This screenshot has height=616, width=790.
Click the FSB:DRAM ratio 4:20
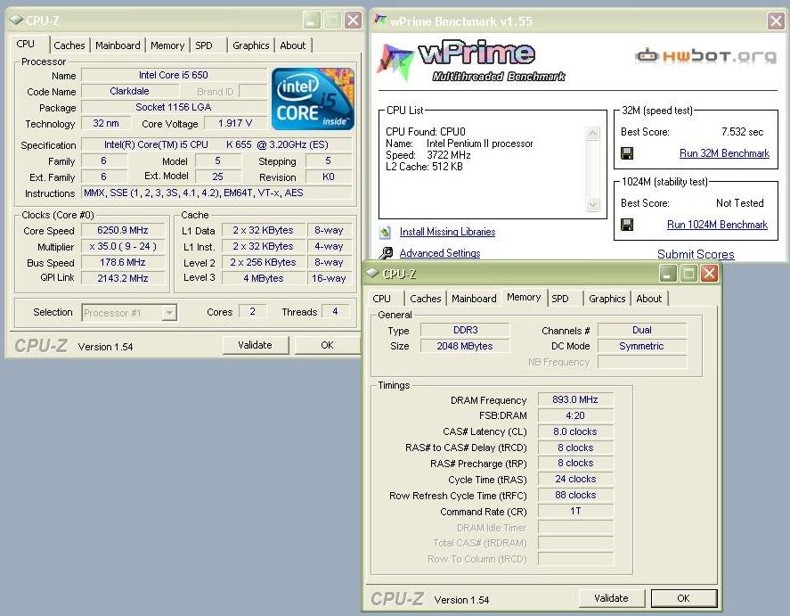(574, 416)
